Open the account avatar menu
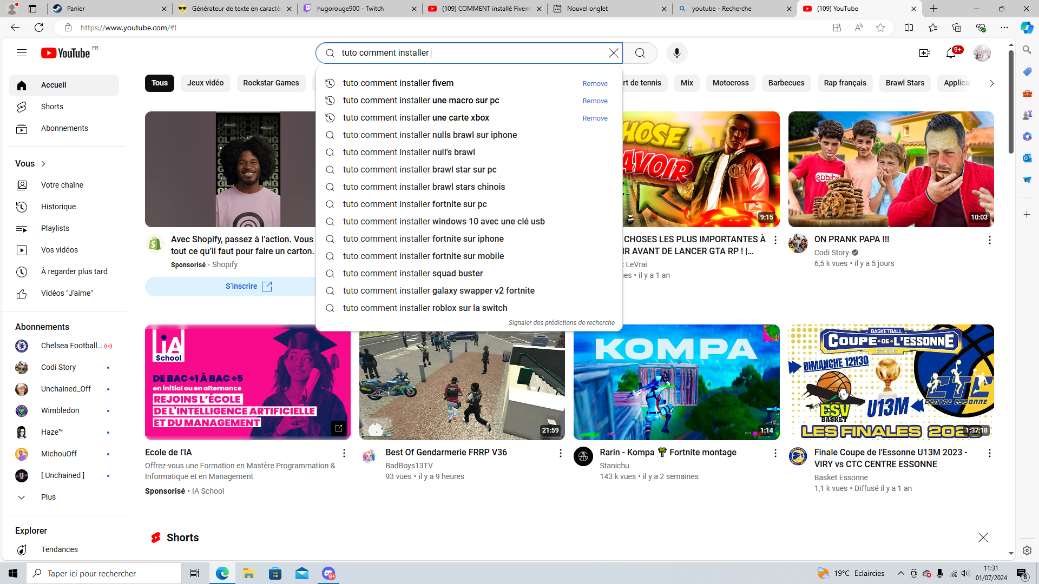Image resolution: width=1039 pixels, height=584 pixels. [x=982, y=53]
